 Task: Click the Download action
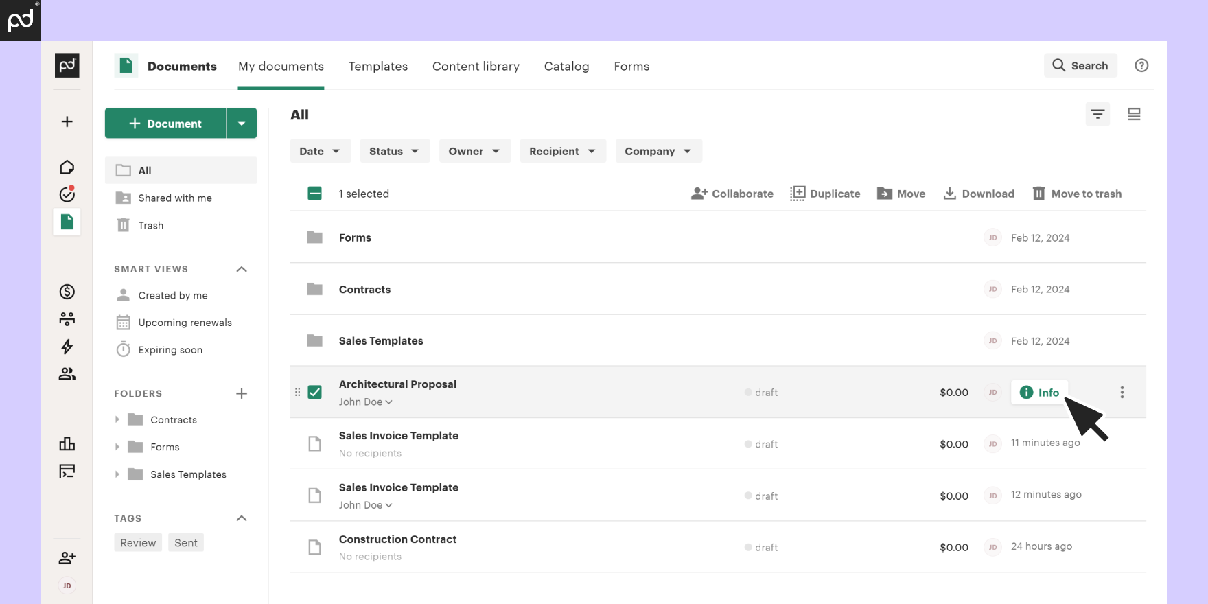tap(979, 194)
